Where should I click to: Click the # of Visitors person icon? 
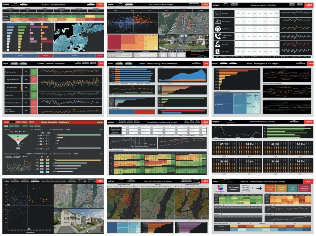218,21
